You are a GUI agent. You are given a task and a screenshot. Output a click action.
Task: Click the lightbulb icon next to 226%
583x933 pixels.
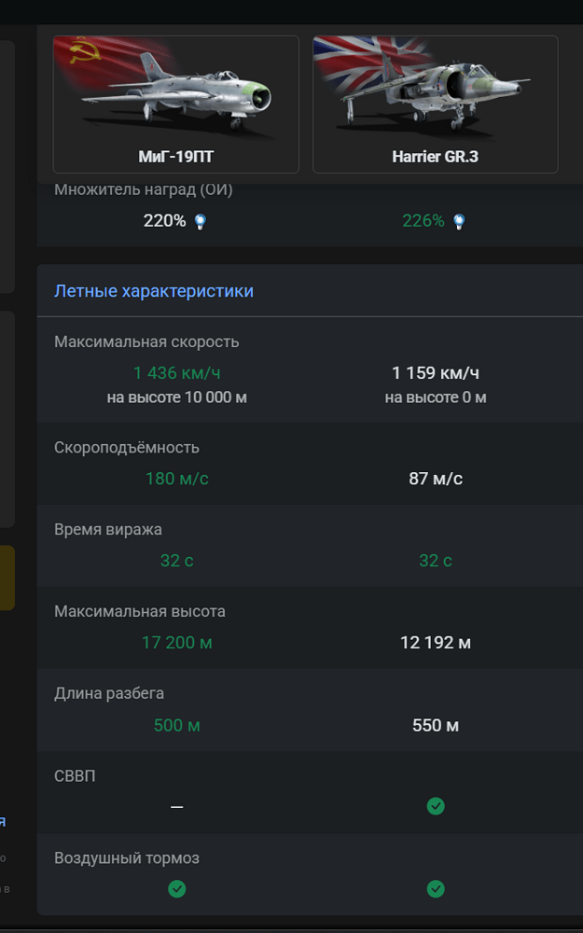click(459, 222)
